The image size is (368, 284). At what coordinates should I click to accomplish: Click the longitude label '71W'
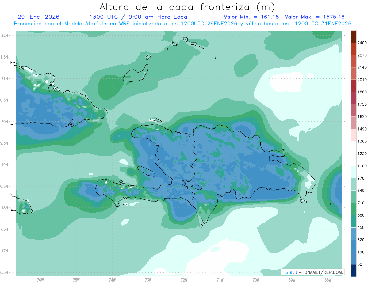click(x=220, y=280)
